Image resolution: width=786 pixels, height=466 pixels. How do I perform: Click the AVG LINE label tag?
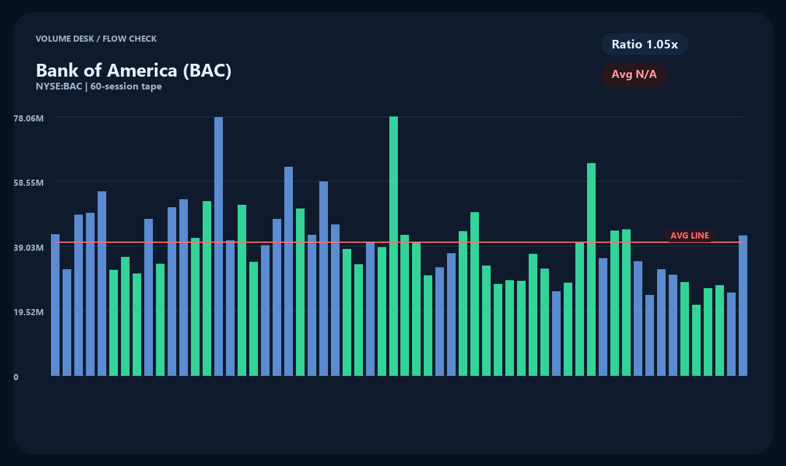coord(690,235)
